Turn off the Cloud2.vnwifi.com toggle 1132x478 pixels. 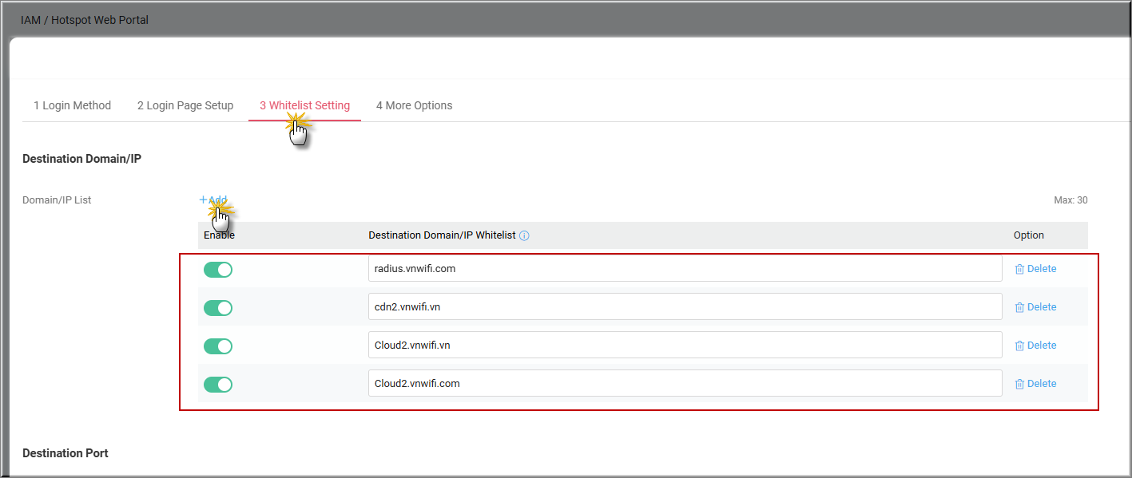218,385
